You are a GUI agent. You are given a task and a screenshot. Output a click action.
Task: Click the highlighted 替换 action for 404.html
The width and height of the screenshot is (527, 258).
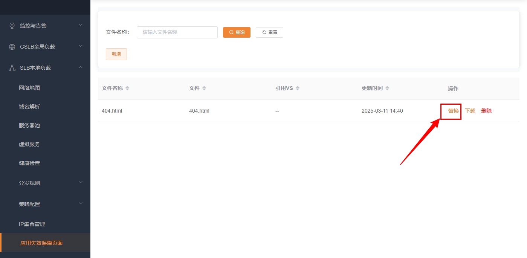(x=451, y=111)
